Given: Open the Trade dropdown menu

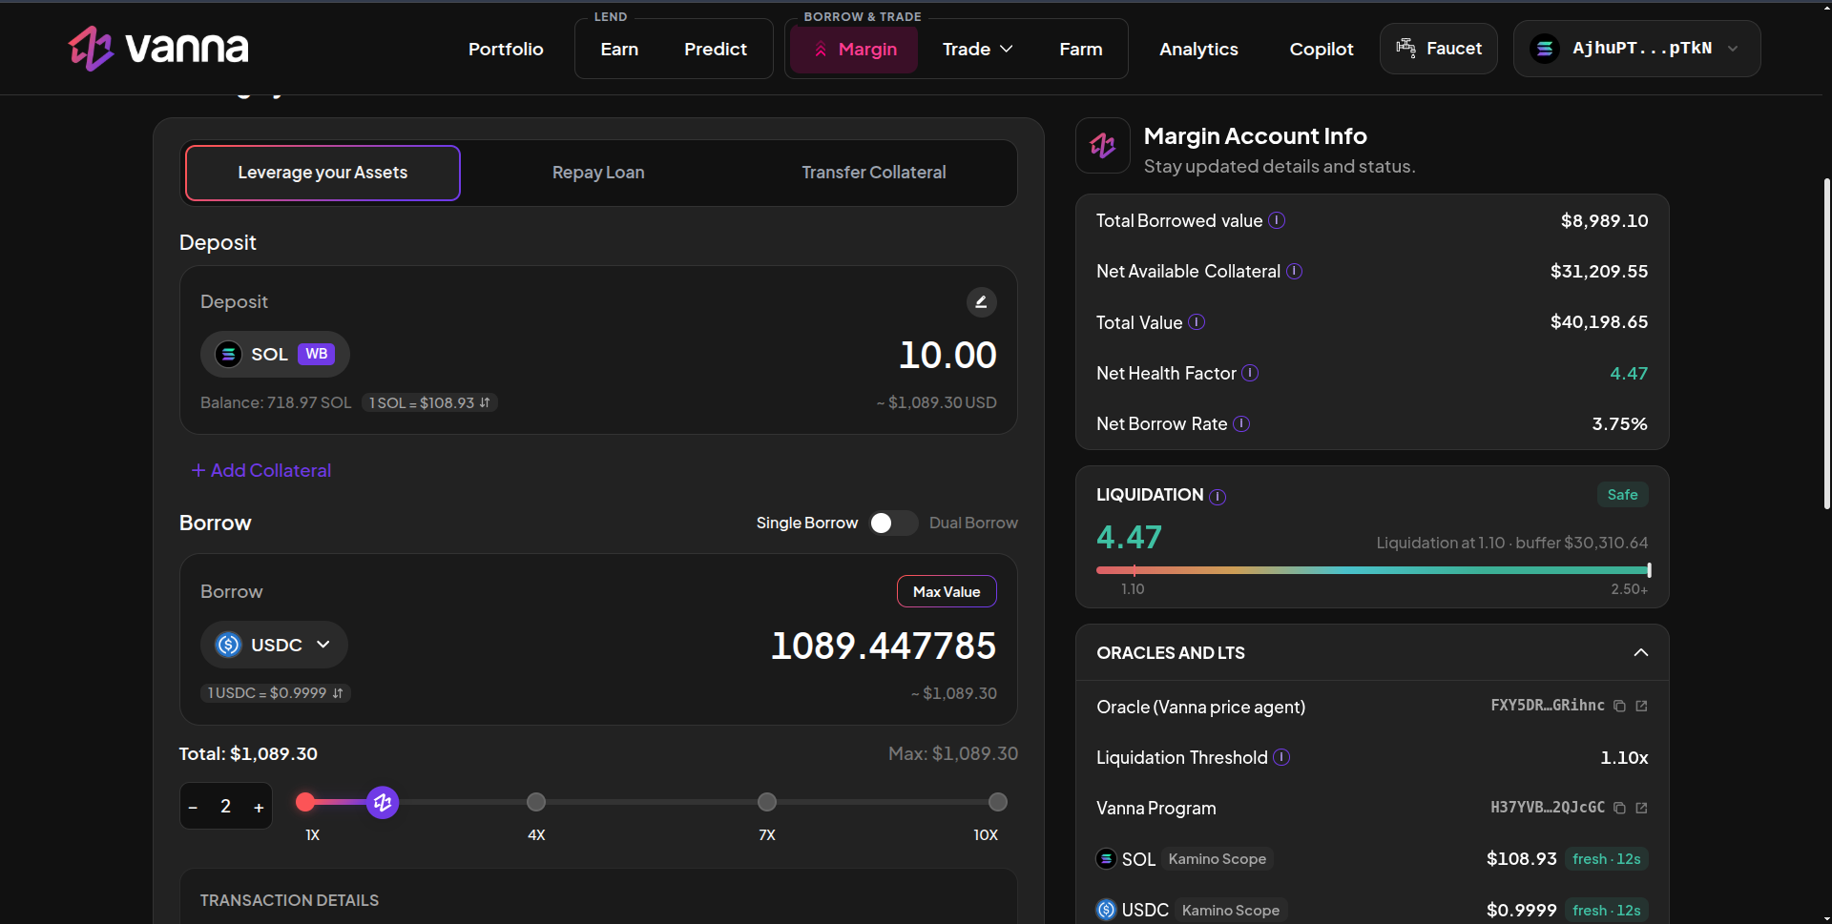Looking at the screenshot, I should (977, 49).
